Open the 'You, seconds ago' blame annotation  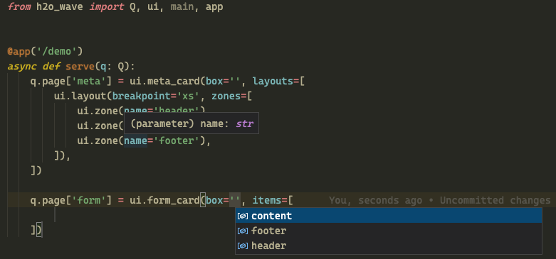[439, 200]
